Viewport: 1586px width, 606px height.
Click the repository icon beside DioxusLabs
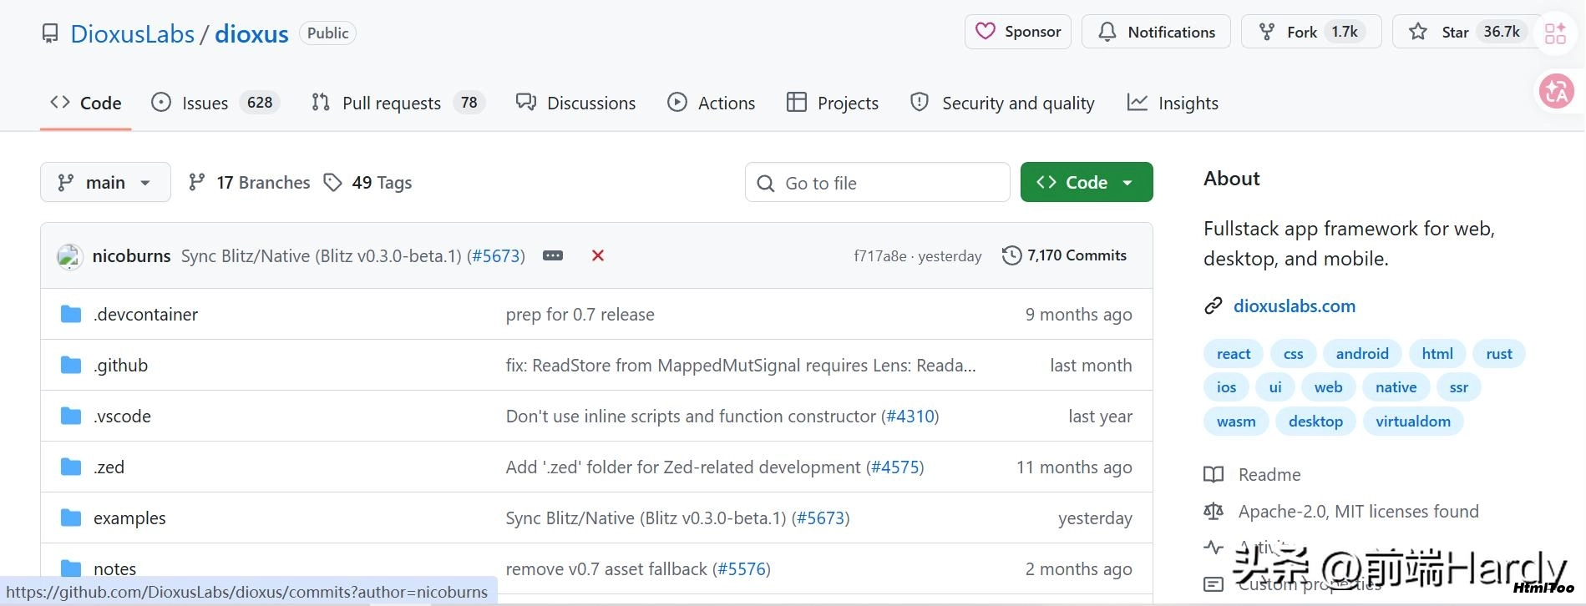[x=50, y=33]
